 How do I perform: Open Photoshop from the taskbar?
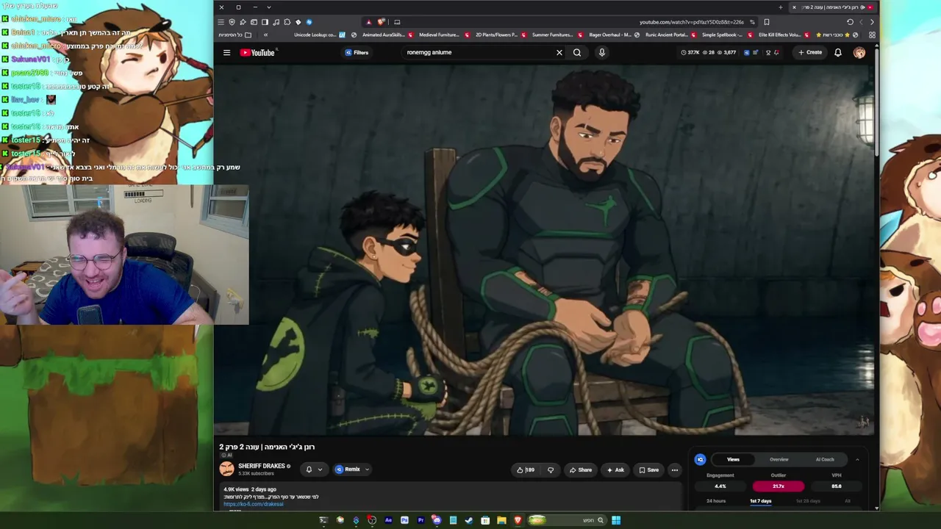pos(404,520)
